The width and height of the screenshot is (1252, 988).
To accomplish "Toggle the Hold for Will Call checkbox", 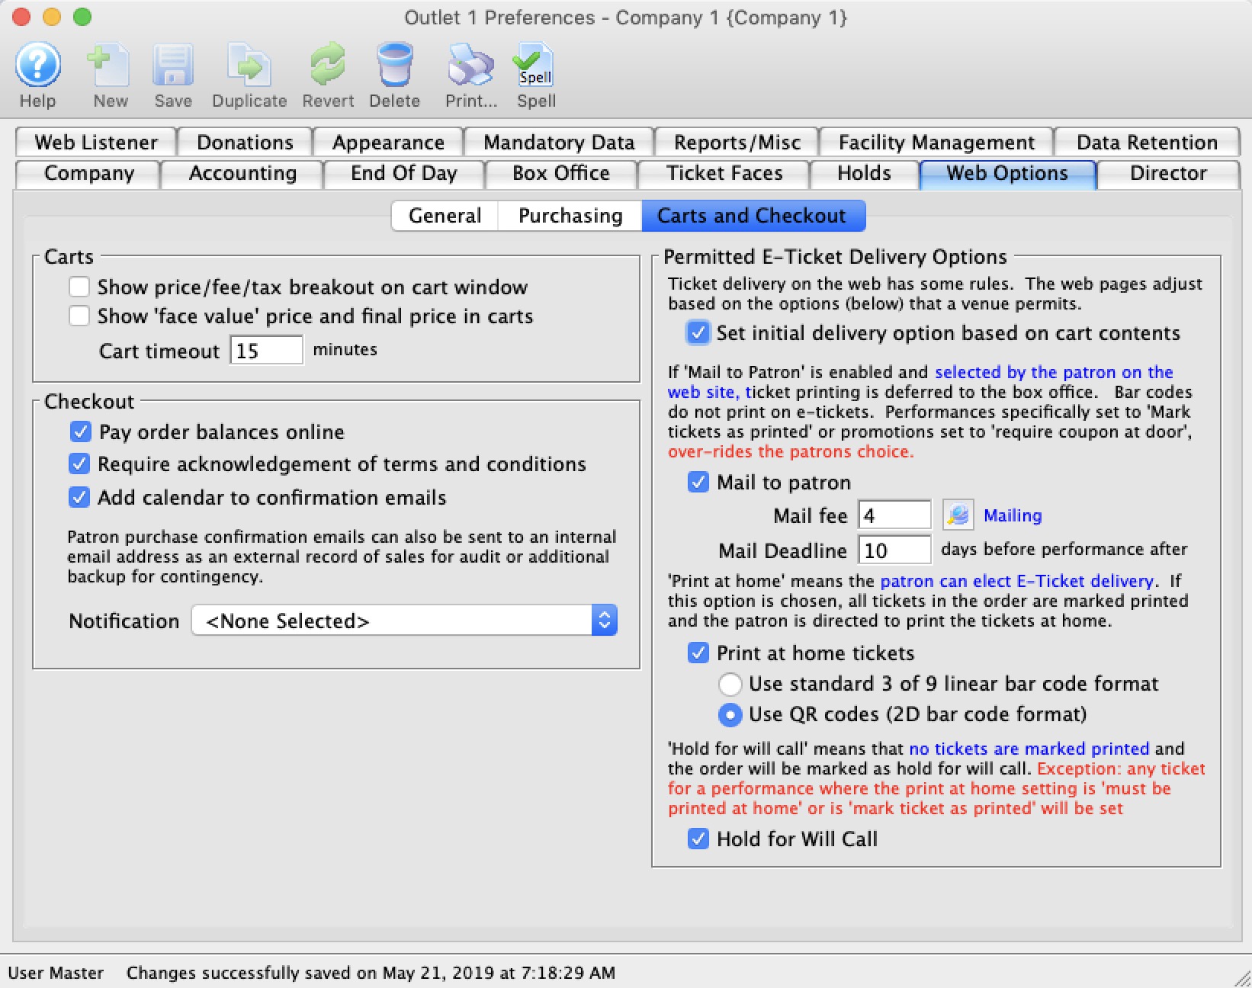I will pos(698,839).
